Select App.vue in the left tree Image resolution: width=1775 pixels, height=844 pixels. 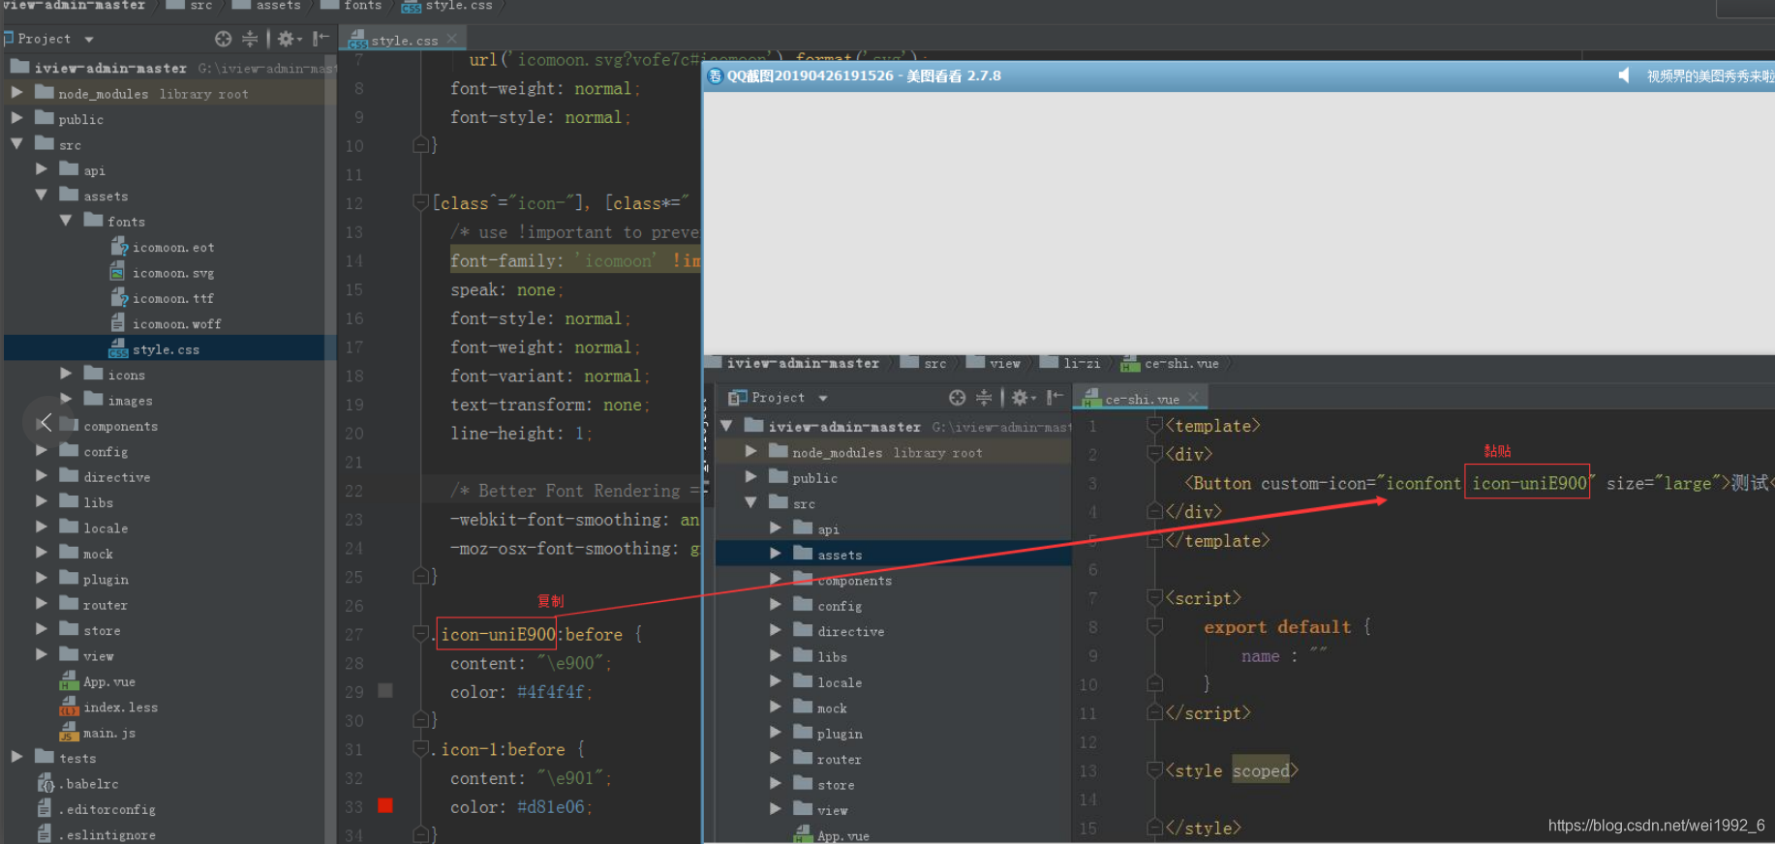98,681
